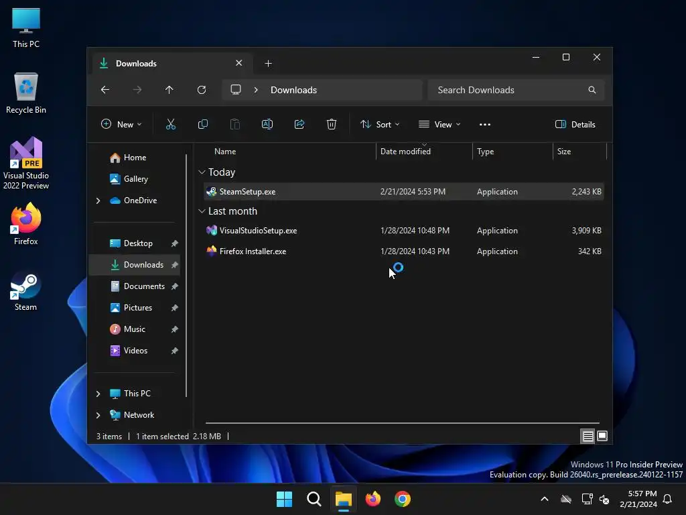Open the Sort dropdown menu
Viewport: 686px width, 515px height.
[x=380, y=124]
